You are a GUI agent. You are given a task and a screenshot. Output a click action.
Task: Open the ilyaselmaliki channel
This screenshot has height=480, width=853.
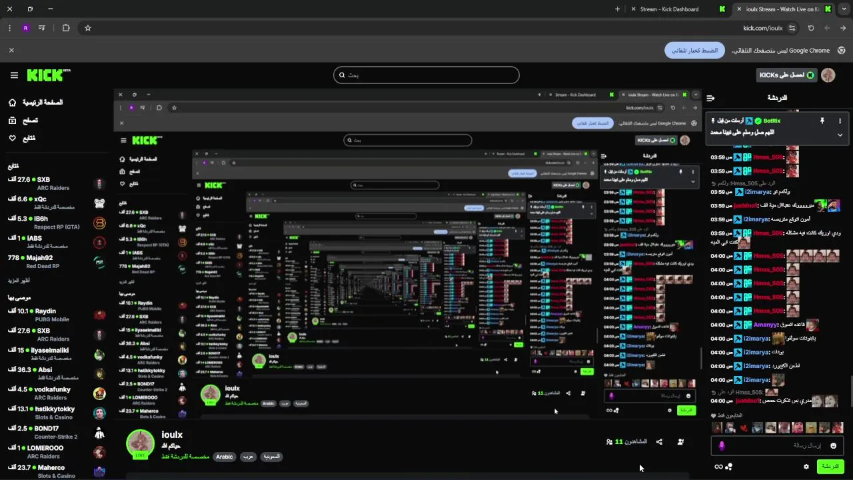(57, 354)
